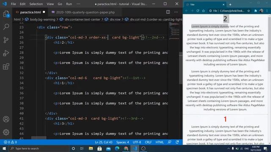
Task: Open the Run menu
Action: coord(69,4)
